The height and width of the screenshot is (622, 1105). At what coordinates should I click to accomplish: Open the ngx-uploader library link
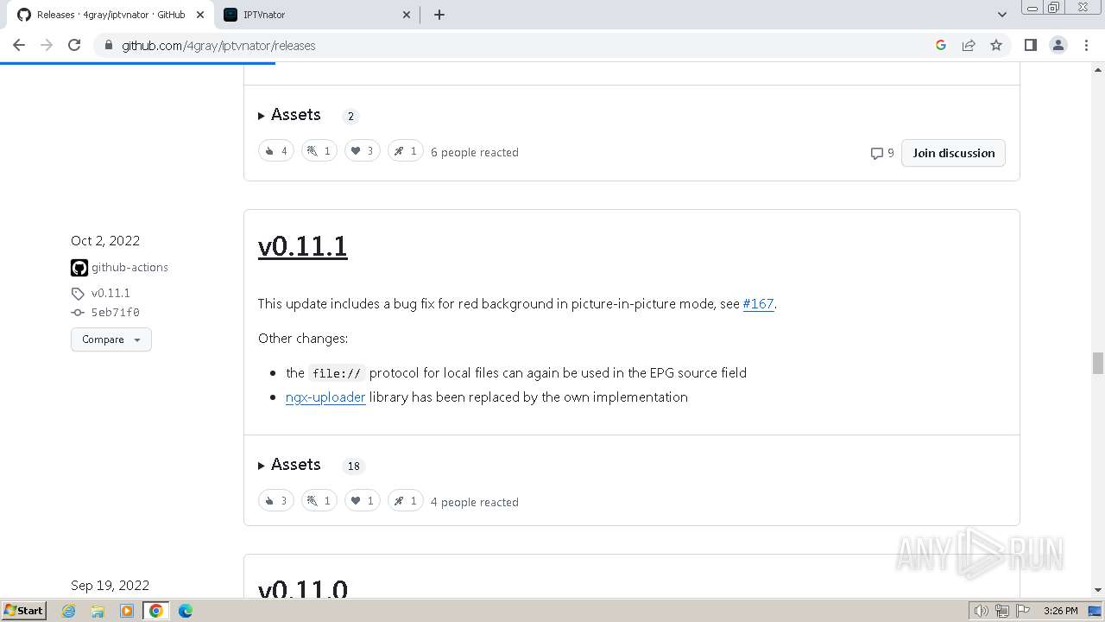tap(325, 397)
